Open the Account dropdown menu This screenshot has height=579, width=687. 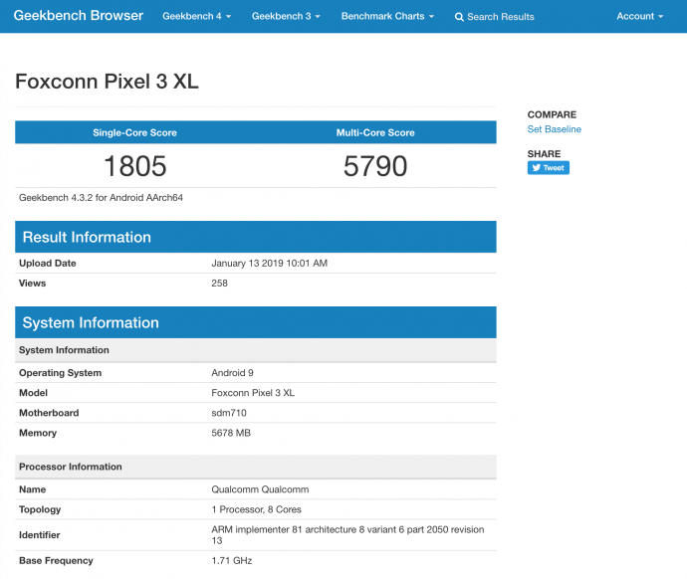click(639, 16)
